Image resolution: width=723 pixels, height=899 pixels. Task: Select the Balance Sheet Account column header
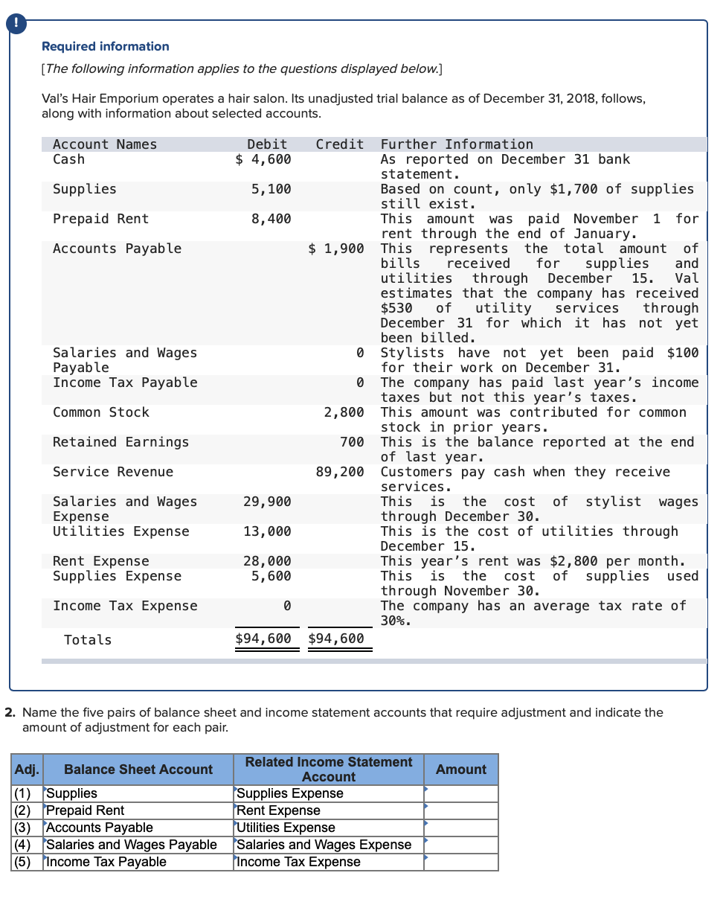138,770
